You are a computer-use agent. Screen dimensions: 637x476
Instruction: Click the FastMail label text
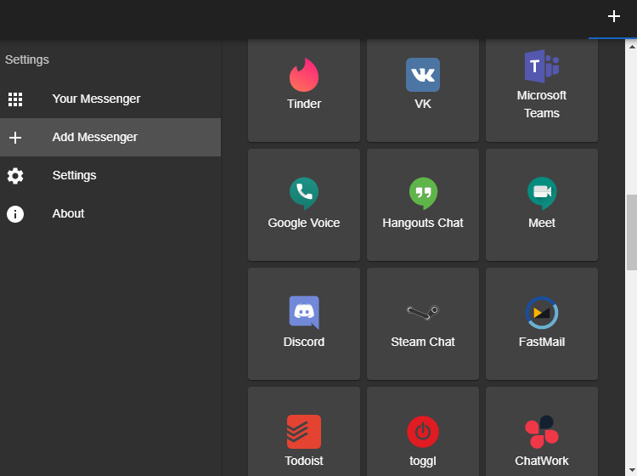point(542,342)
